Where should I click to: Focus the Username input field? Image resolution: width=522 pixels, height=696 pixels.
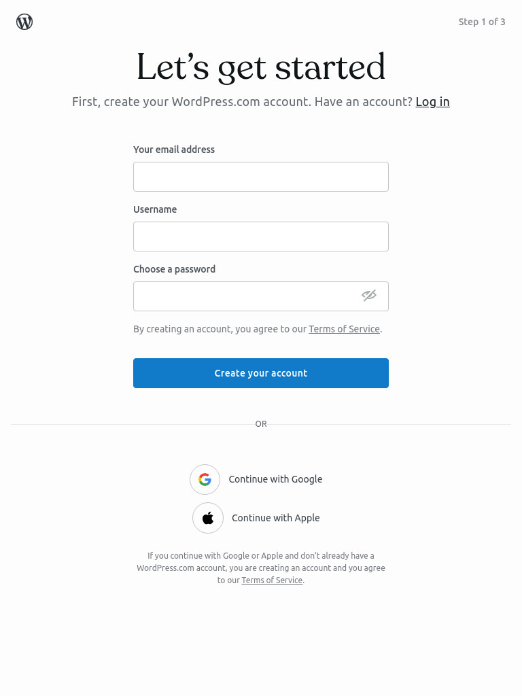click(x=261, y=237)
